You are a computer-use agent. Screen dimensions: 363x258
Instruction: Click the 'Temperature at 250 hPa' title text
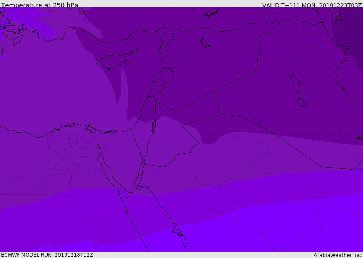(x=40, y=5)
